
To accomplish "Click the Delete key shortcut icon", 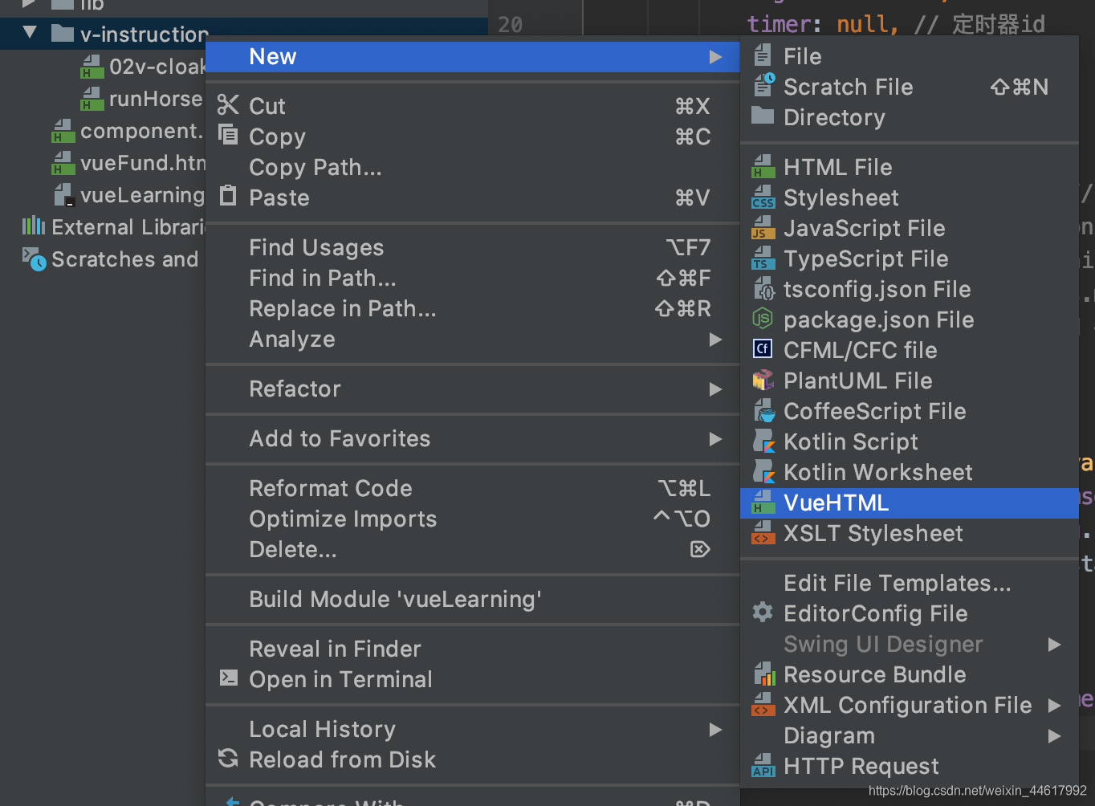I will (x=700, y=549).
